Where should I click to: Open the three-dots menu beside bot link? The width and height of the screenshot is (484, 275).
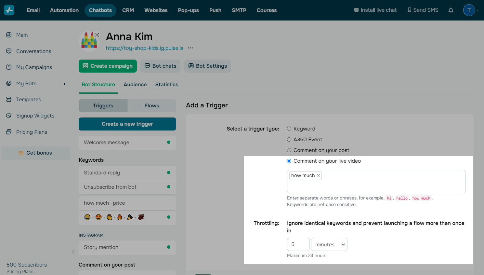pyautogui.click(x=190, y=48)
